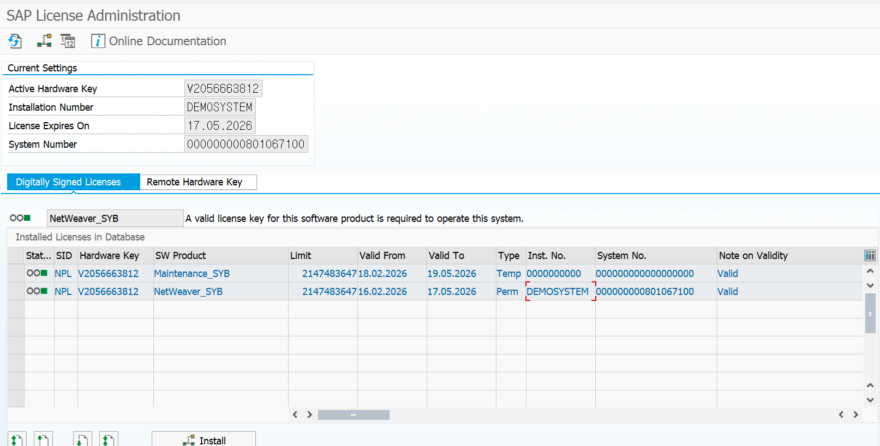The height and width of the screenshot is (446, 880).
Task: Click the System No. column header
Action: (656, 255)
